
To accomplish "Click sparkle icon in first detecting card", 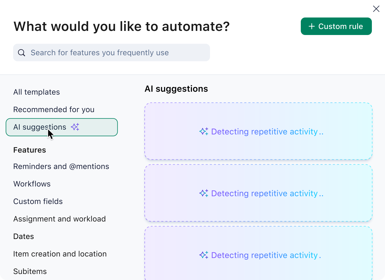I will [x=204, y=132].
